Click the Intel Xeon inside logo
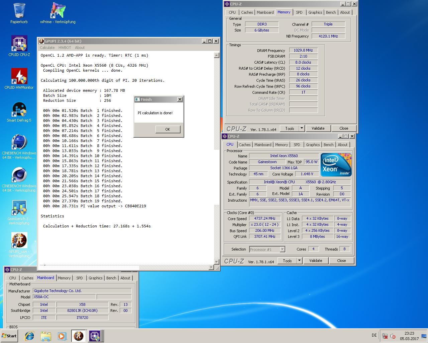Viewport: 428px width, 343px height. (x=336, y=164)
